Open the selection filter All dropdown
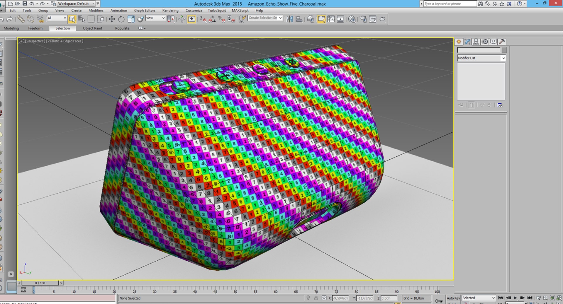 (57, 18)
